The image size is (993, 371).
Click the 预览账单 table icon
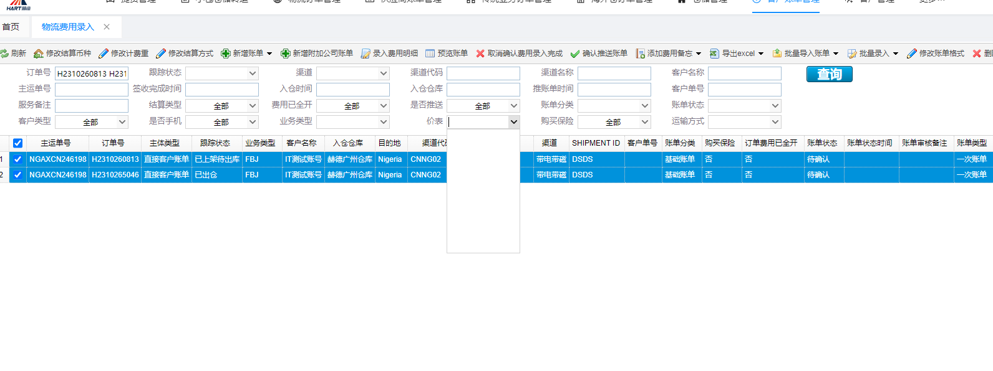coord(430,54)
